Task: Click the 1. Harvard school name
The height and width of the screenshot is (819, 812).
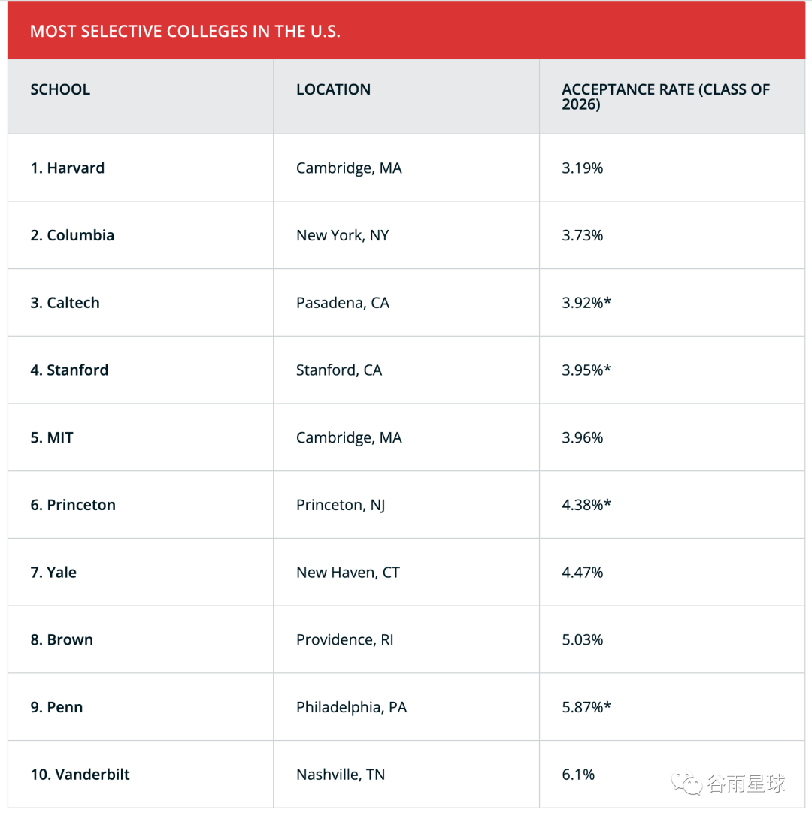Action: pos(68,168)
